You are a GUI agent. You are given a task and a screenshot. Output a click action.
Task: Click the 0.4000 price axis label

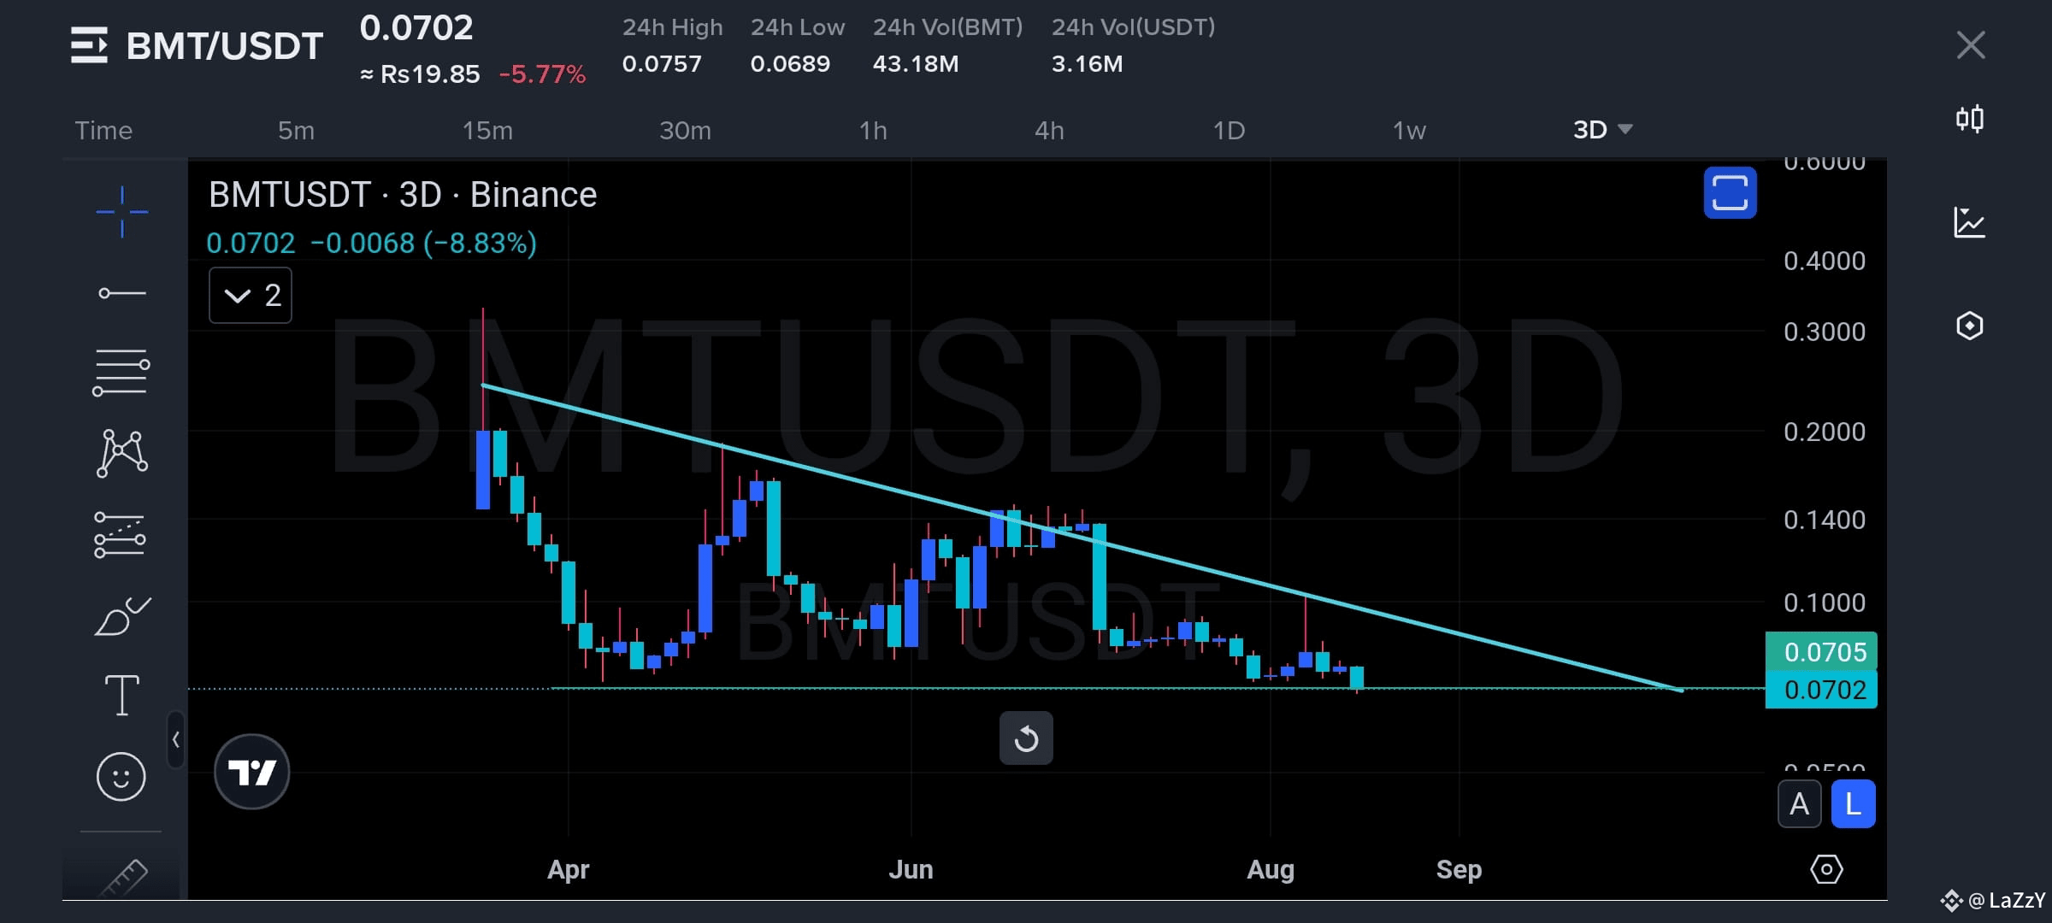point(1825,261)
